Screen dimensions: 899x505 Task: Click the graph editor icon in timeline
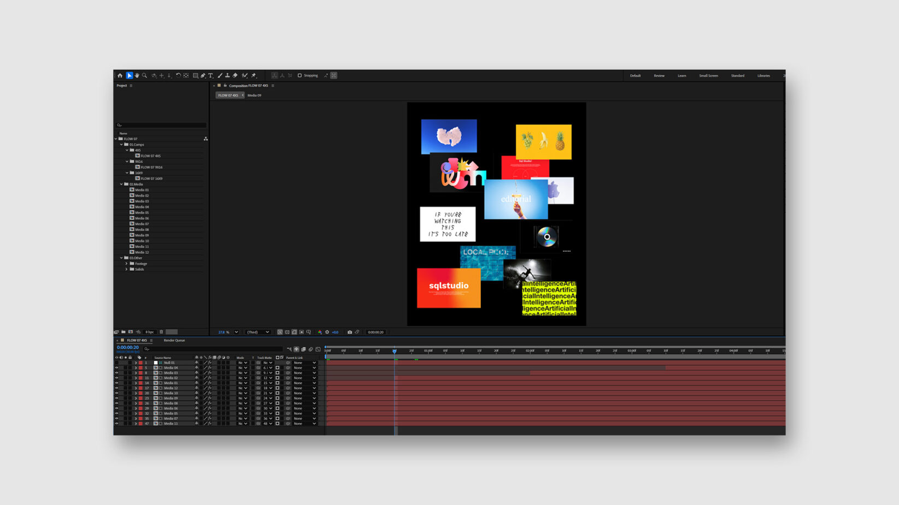tap(318, 349)
